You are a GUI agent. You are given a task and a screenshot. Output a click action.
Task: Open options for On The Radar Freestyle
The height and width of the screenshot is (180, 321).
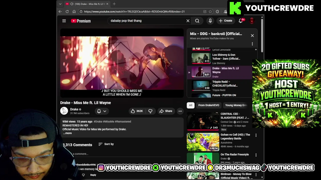tap(256, 155)
